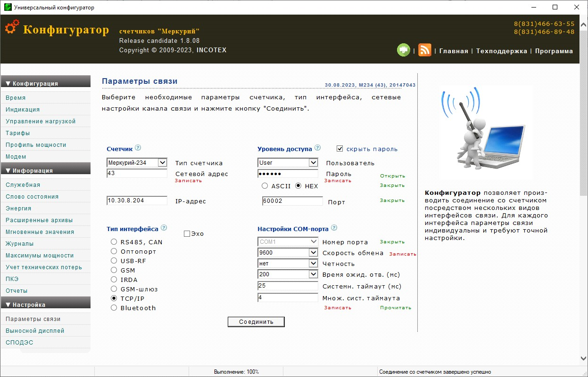The image size is (588, 377).
Task: Click help icon beside Настройки COM-порта
Action: (x=334, y=228)
